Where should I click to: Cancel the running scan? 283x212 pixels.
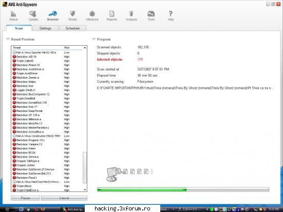64,198
